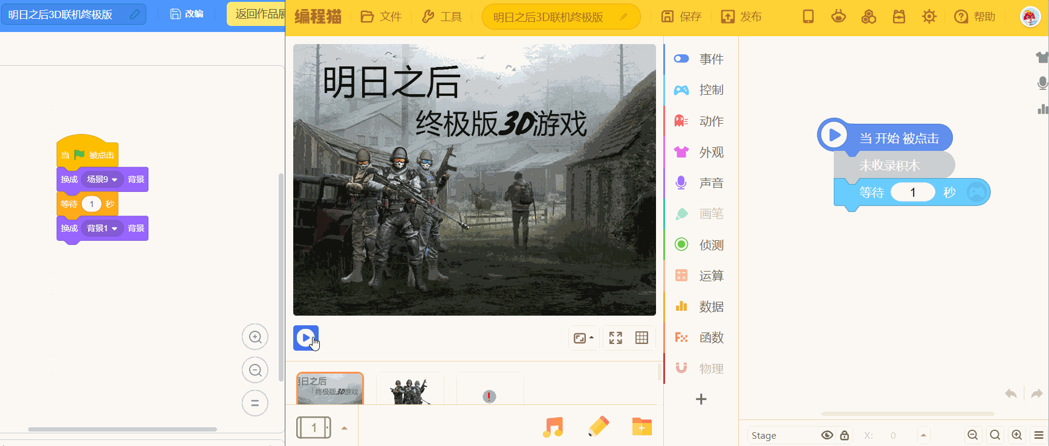Zoom out the left window workspace
1049x446 pixels.
click(255, 370)
